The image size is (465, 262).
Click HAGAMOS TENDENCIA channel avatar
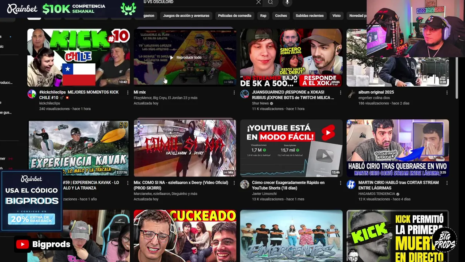pos(351,184)
